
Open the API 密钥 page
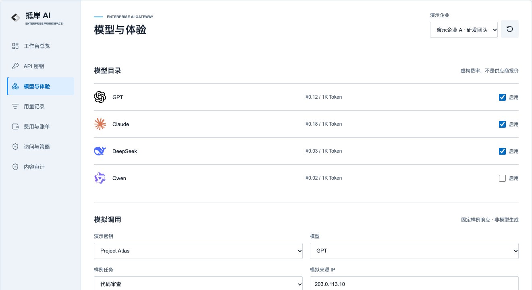pos(40,66)
